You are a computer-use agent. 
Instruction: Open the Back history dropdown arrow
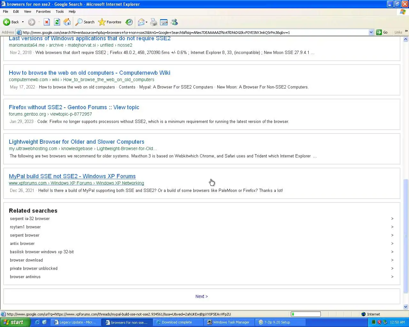pyautogui.click(x=23, y=22)
